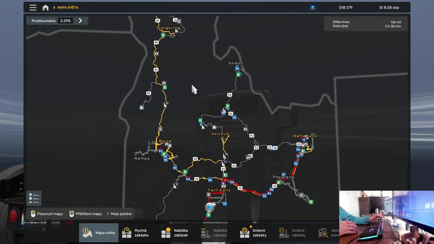This screenshot has width=434, height=244.
Task: Select the gas station on US 93 north of Twin Falls
Action: [224, 175]
